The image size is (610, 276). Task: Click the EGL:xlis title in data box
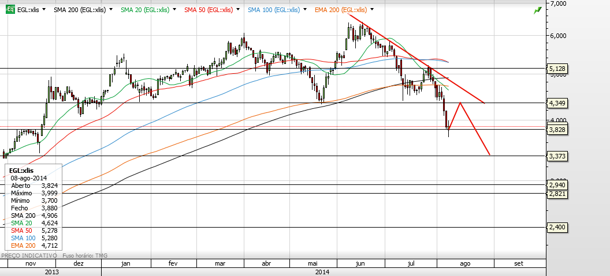point(21,171)
